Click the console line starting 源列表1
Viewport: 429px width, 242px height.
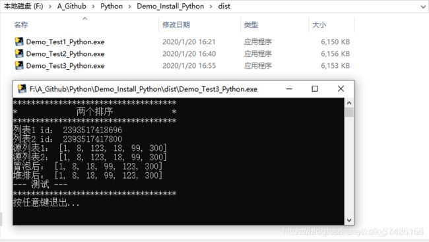click(90, 148)
